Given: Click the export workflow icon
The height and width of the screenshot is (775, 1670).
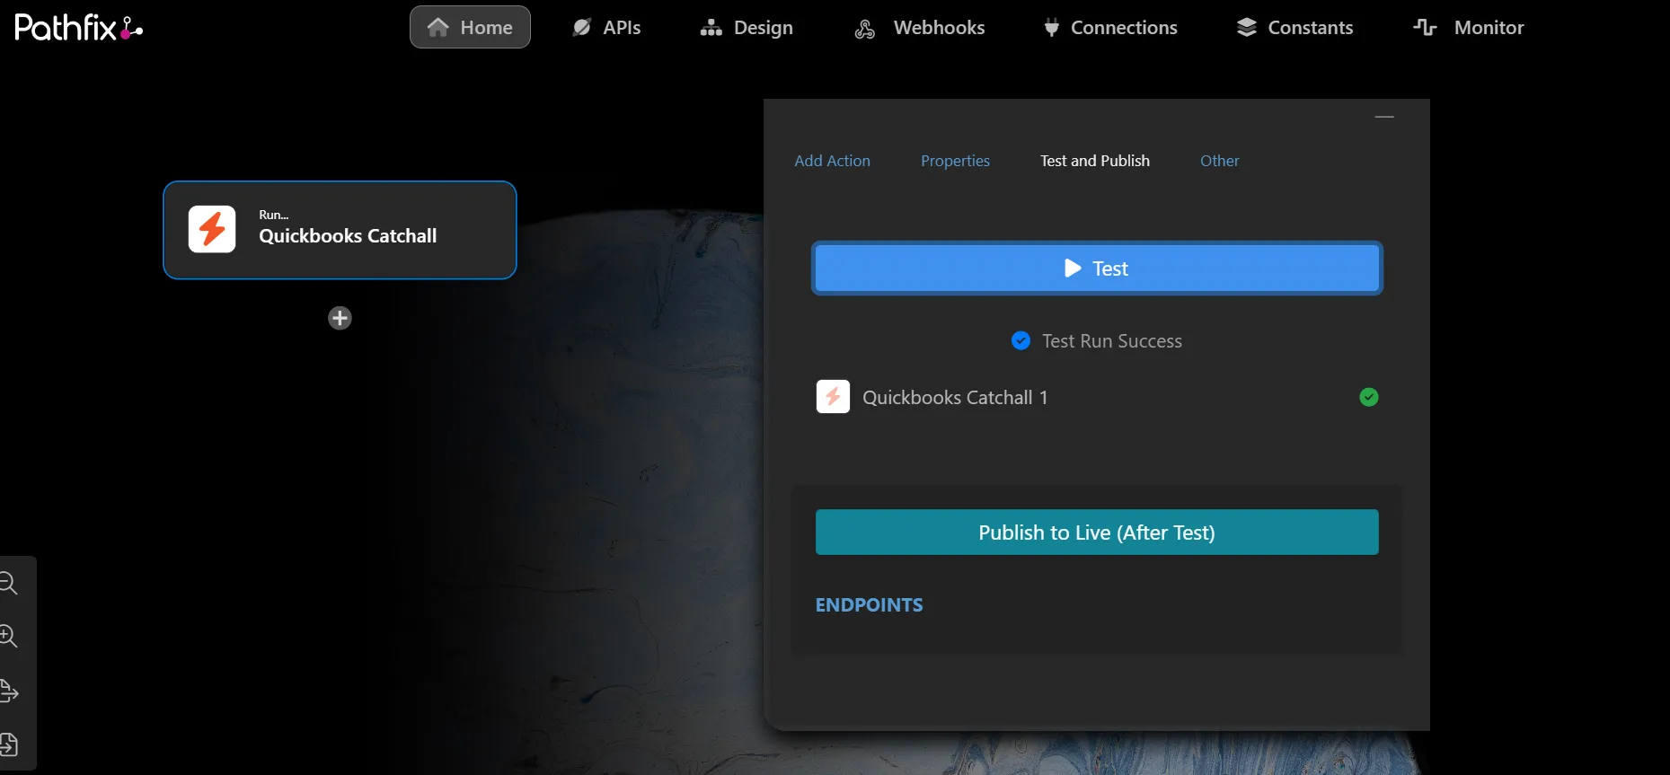Looking at the screenshot, I should point(9,691).
